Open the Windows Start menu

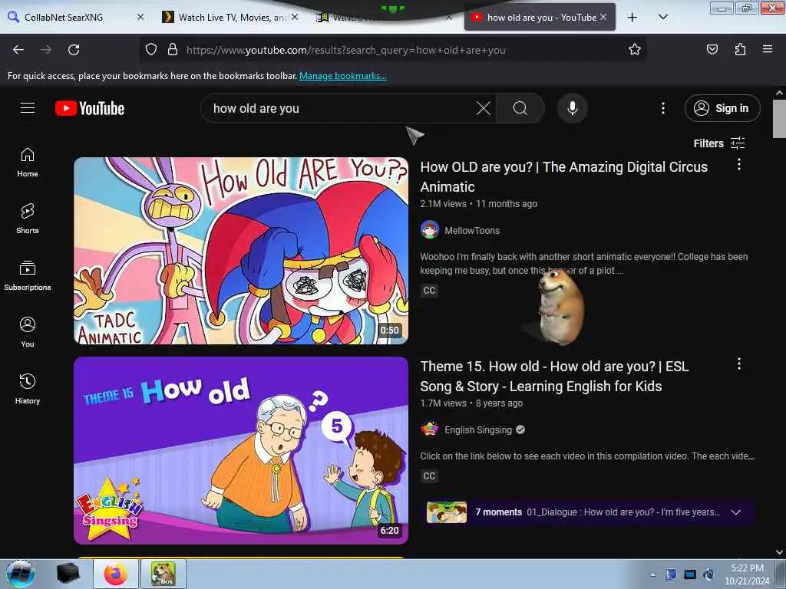21,574
